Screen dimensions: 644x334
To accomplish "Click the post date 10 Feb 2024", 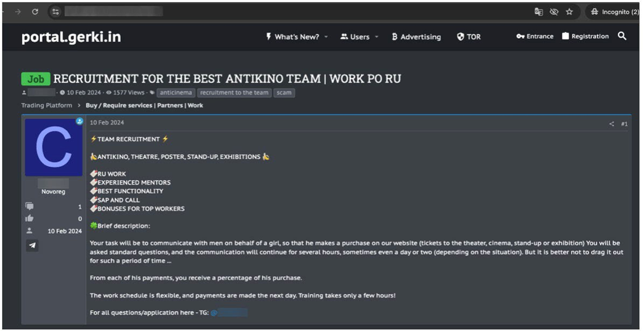I will (x=107, y=122).
